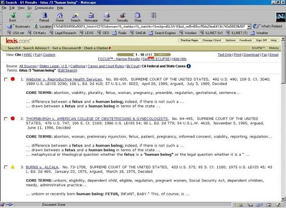Click in the Location URL field
The image size is (286, 208).
pyautogui.click(x=150, y=27)
